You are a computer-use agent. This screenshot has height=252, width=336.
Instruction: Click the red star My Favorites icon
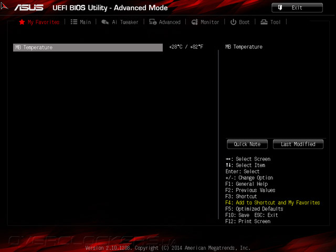point(22,22)
